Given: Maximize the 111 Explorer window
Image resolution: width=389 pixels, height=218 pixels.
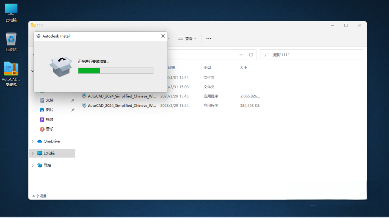Looking at the screenshot, I should [x=346, y=25].
